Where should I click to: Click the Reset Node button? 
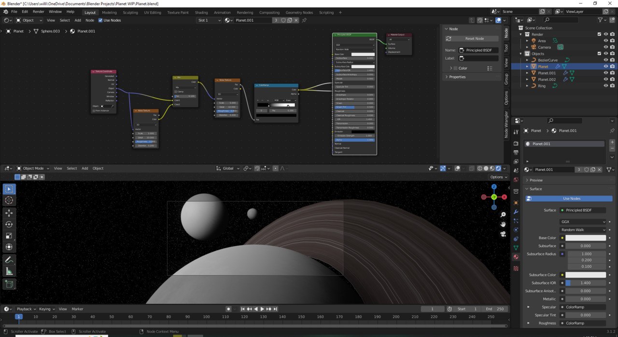tap(474, 39)
